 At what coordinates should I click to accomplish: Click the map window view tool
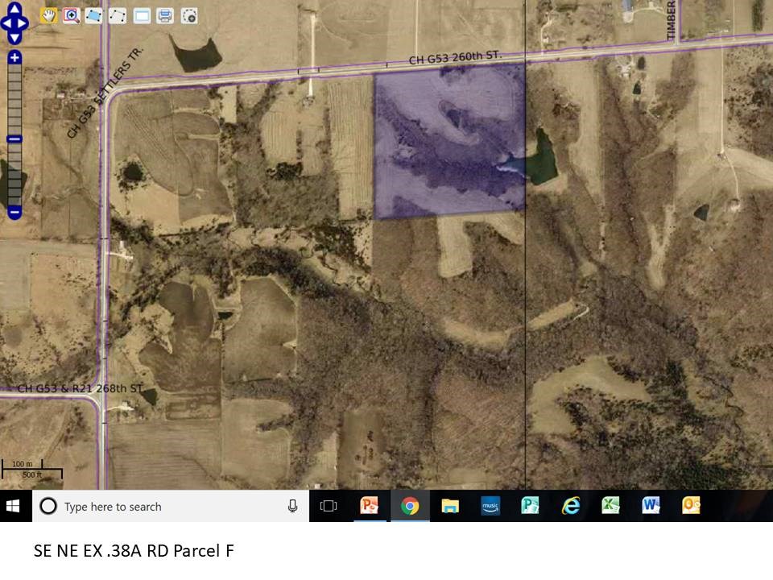(x=142, y=15)
